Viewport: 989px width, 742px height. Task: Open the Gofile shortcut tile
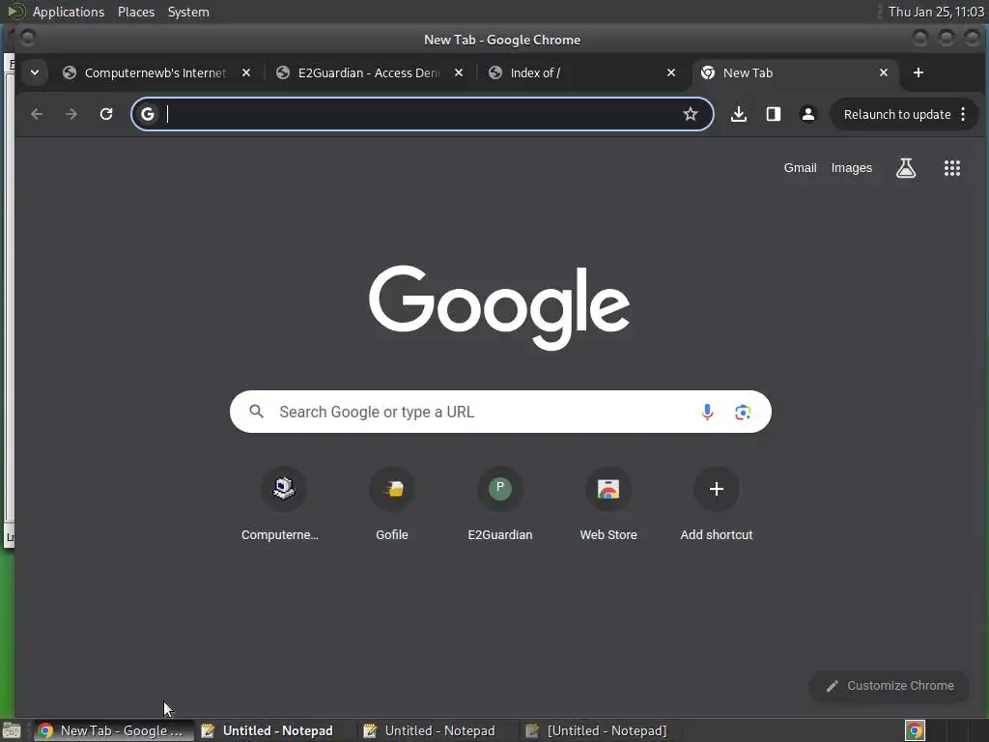[x=392, y=504]
